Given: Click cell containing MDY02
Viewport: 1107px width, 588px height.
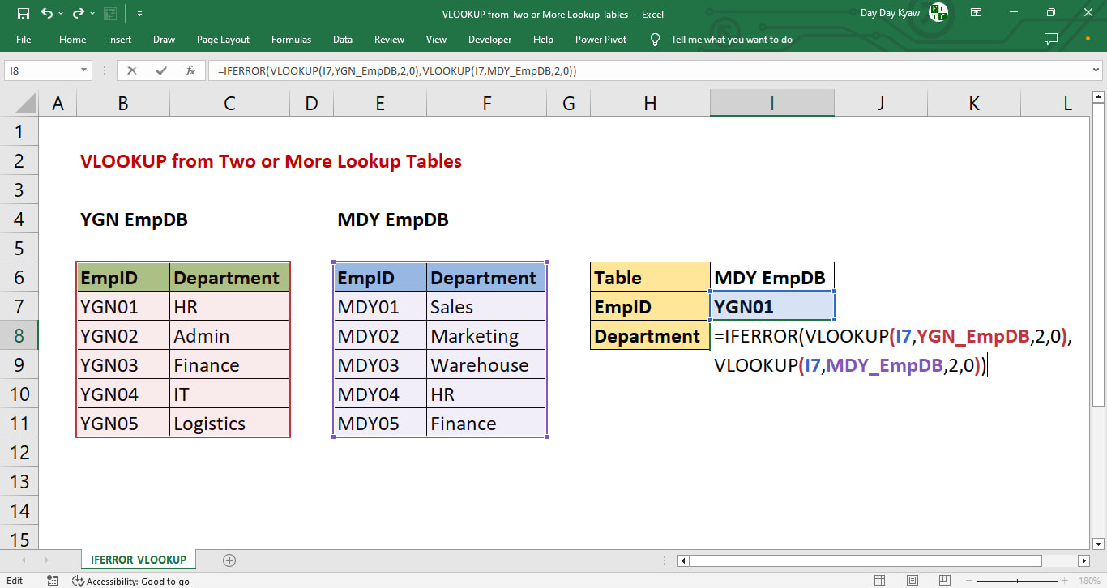Looking at the screenshot, I should tap(380, 336).
